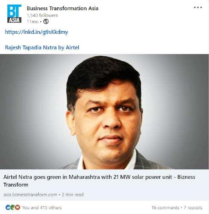This screenshot has height=214, width=209.
Task: Click the 2 min read label
Action: (73, 195)
